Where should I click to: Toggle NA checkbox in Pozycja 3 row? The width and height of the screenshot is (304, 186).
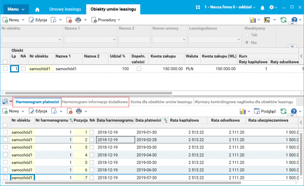click(x=92, y=147)
